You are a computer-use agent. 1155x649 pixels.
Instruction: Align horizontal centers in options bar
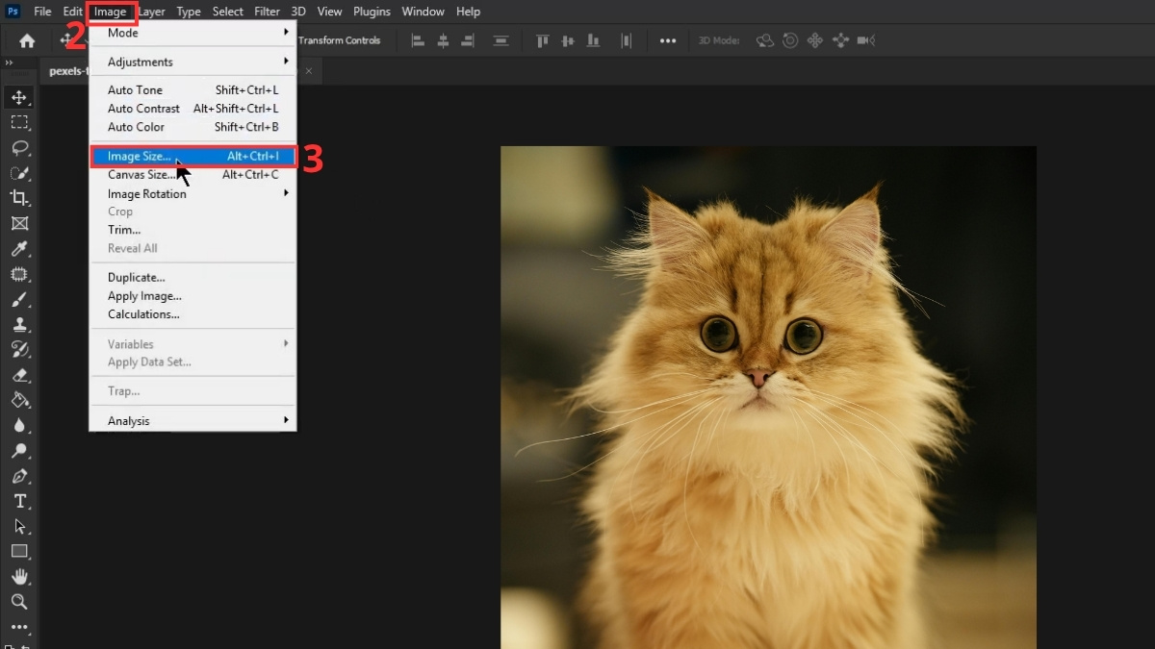[x=443, y=40]
